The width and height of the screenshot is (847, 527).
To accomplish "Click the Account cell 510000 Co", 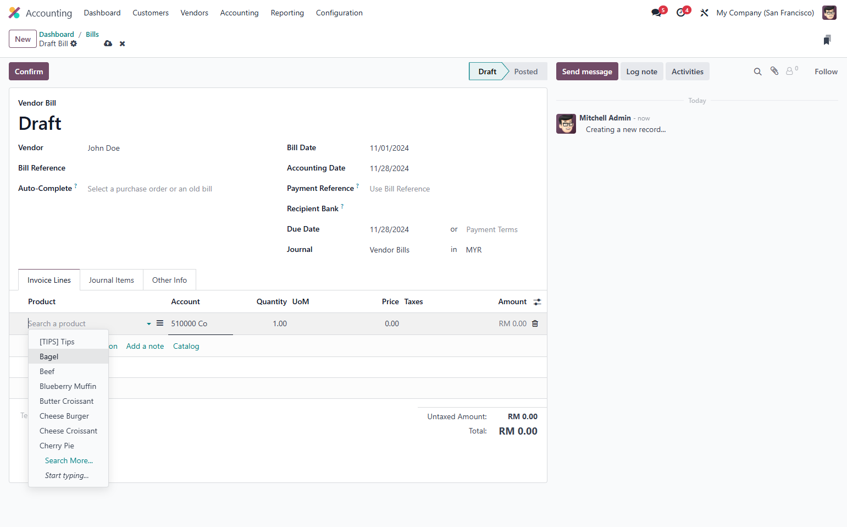I will 201,323.
